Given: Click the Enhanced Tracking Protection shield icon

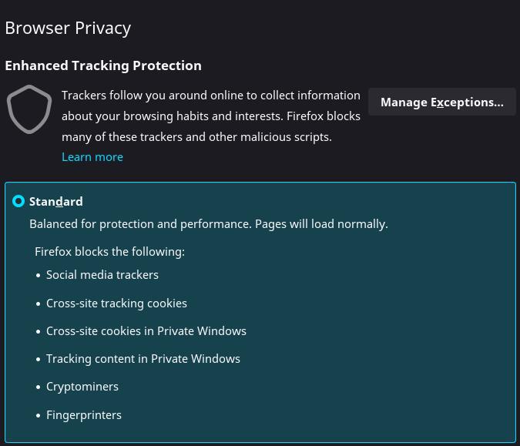Looking at the screenshot, I should 29,109.
